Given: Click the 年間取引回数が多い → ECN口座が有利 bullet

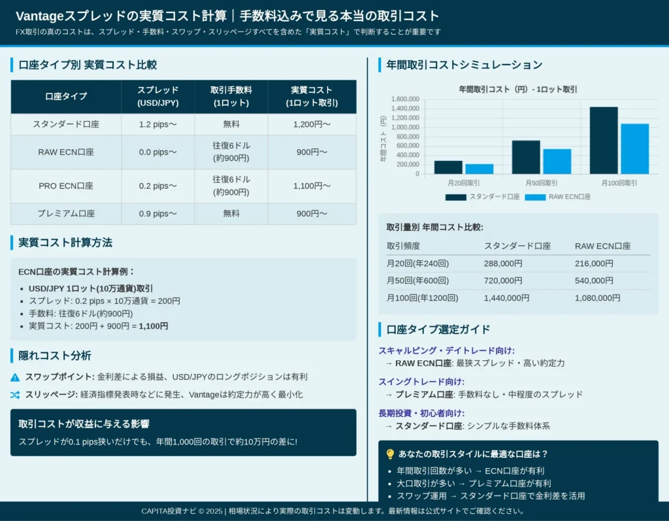Looking at the screenshot, I should pos(470,471).
